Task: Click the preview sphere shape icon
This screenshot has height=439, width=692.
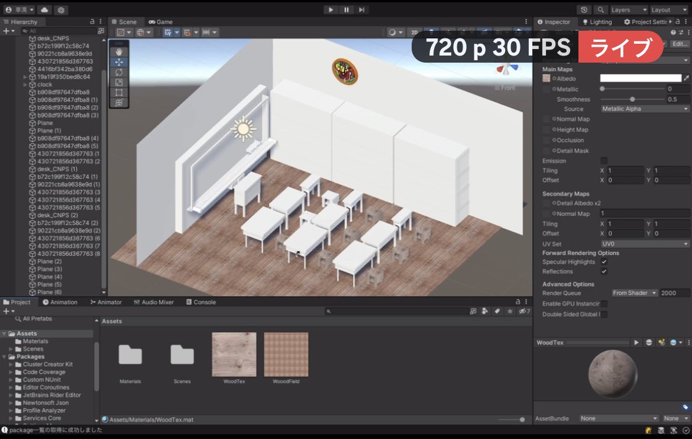Action: (x=649, y=343)
